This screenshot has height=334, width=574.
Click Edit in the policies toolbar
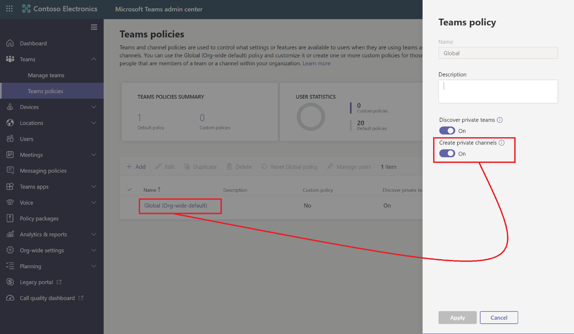(x=165, y=167)
